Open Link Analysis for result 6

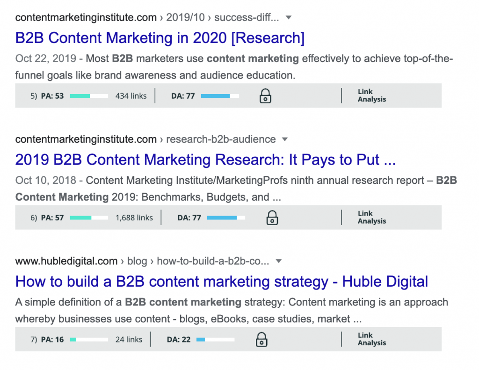click(x=372, y=217)
